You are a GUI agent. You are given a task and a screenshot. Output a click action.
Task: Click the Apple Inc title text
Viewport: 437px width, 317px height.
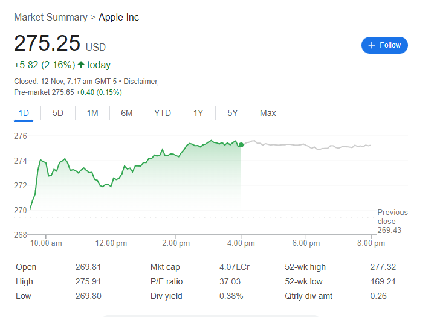point(118,17)
